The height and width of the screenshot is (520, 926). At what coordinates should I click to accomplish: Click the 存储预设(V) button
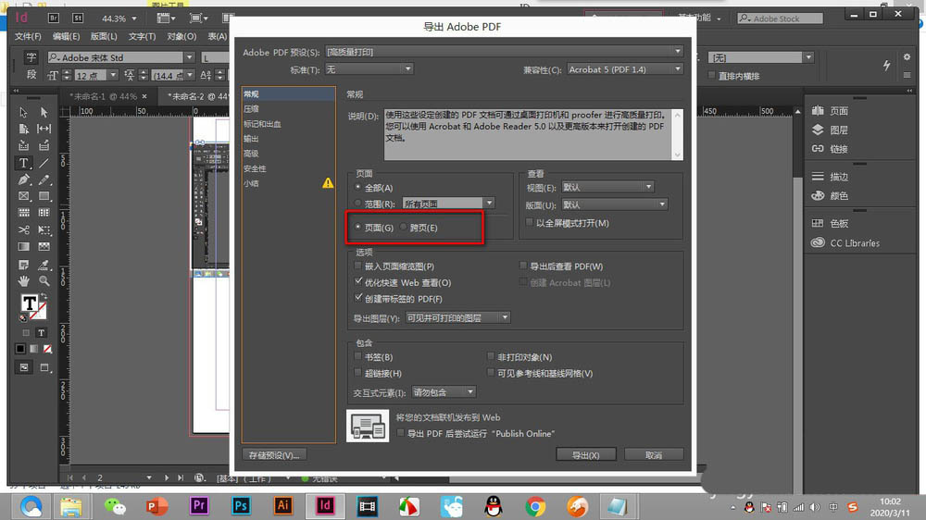[x=274, y=455]
